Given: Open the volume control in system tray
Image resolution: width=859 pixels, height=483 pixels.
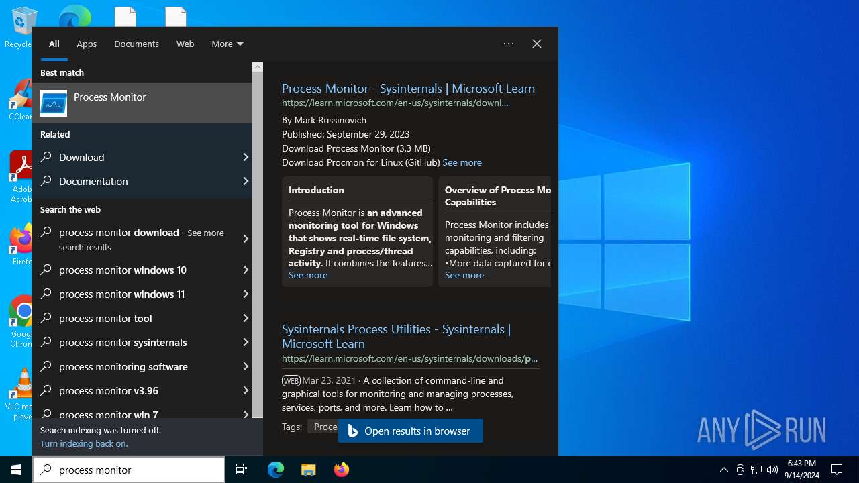Looking at the screenshot, I should [772, 470].
